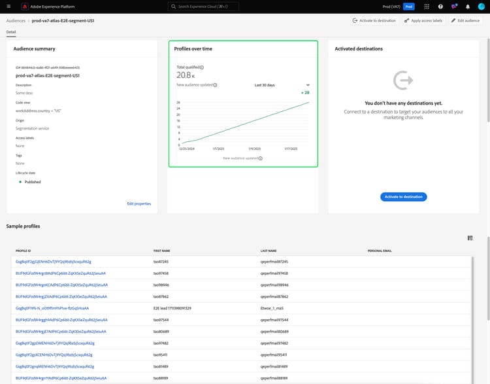The width and height of the screenshot is (490, 384).
Task: Click the code view workAddress.country expression
Action: click(x=38, y=111)
